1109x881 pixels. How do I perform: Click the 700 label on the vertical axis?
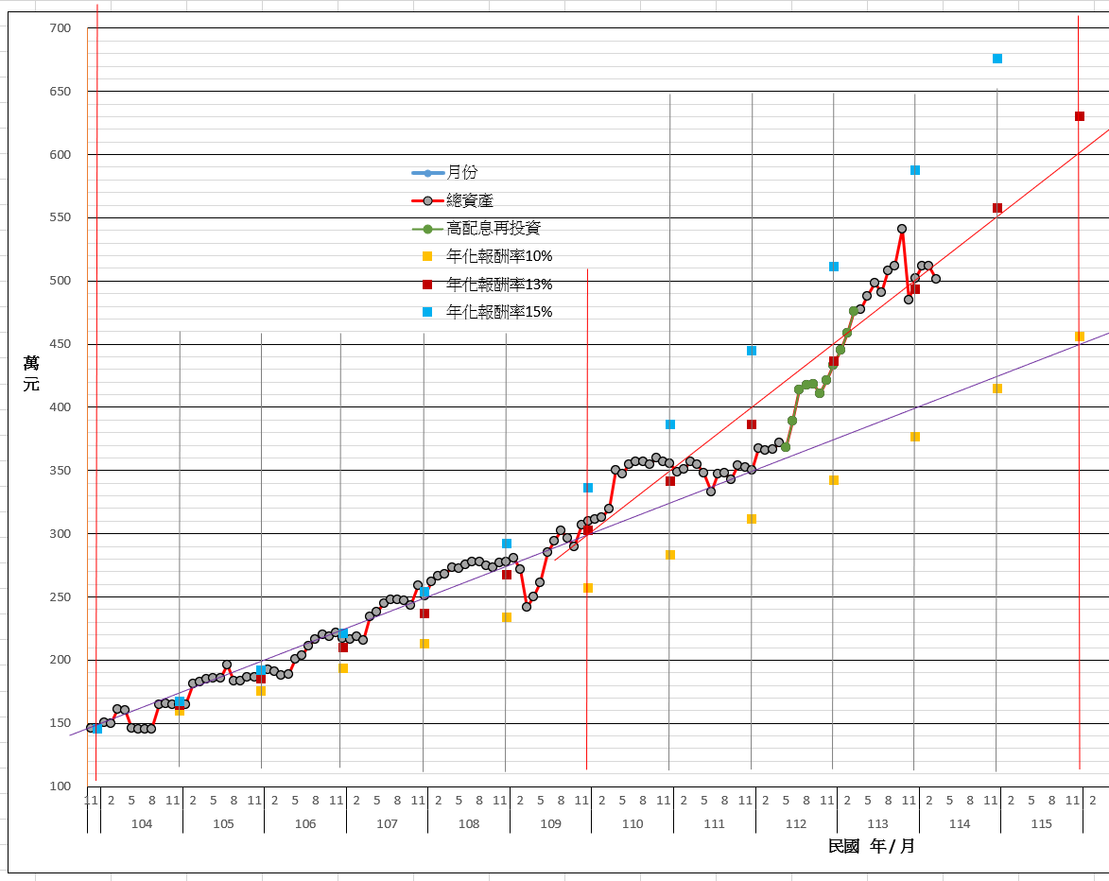[60, 28]
